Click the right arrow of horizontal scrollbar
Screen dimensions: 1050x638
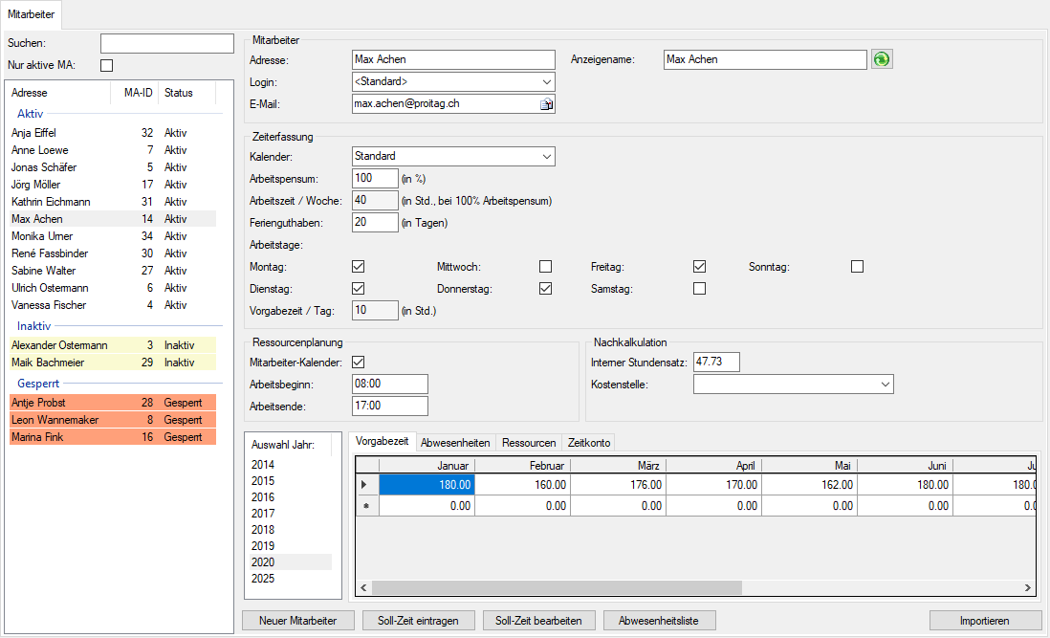pyautogui.click(x=1028, y=588)
